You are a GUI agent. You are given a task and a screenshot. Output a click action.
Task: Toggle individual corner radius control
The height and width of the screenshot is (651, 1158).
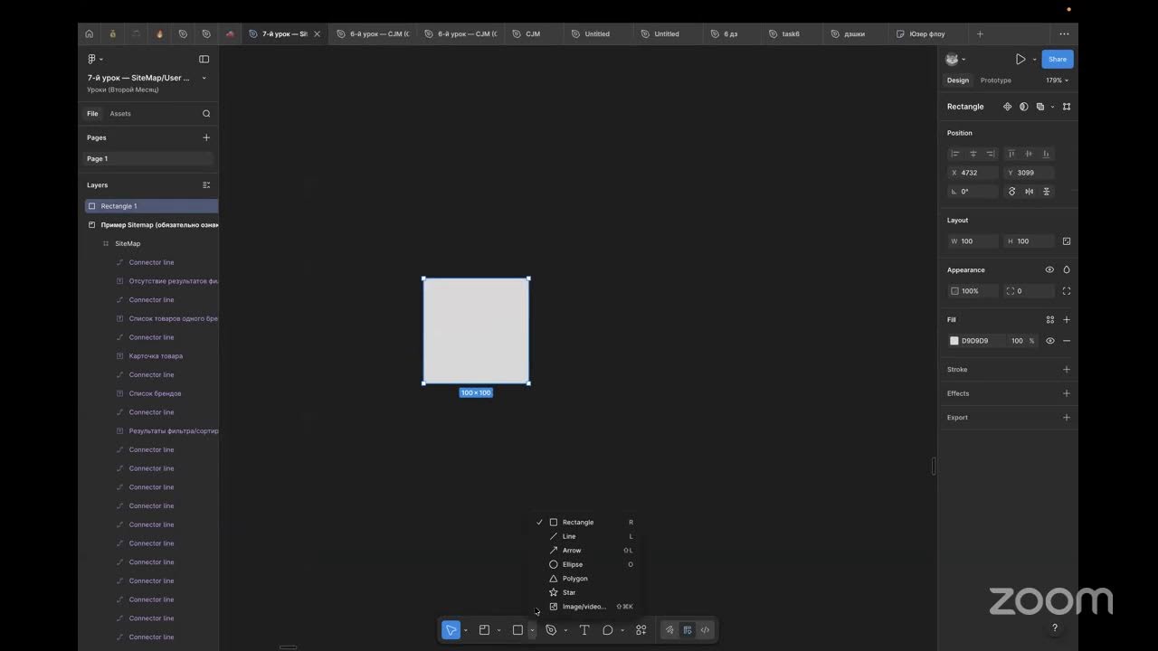click(1067, 291)
